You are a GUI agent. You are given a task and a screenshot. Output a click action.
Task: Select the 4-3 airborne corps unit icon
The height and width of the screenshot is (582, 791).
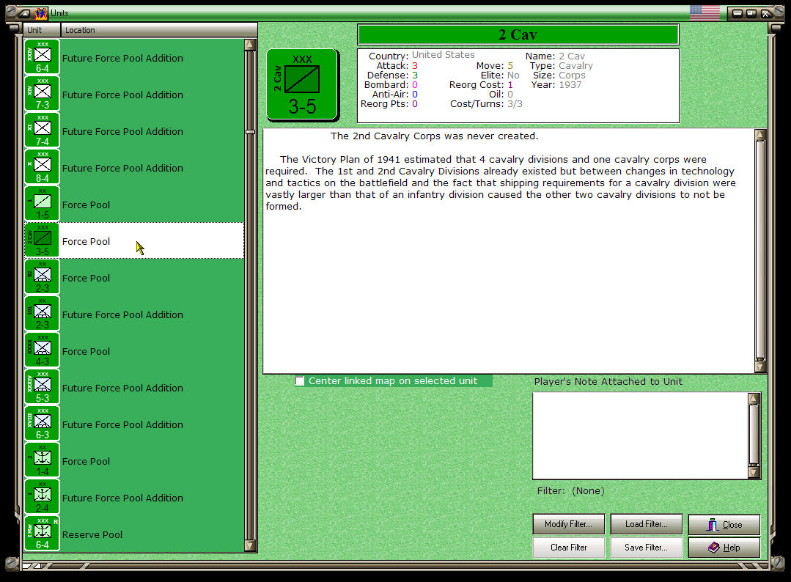tap(42, 350)
